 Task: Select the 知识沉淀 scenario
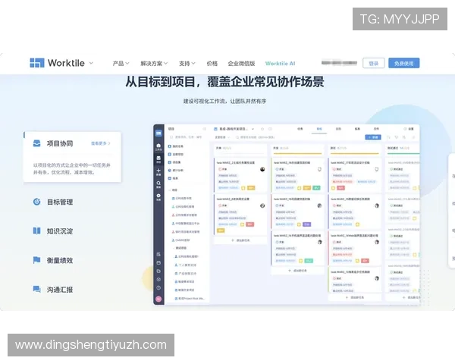click(60, 231)
